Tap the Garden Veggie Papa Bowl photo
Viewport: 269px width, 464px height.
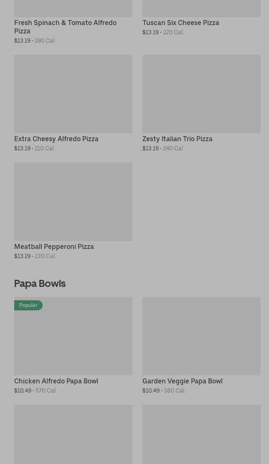201,336
